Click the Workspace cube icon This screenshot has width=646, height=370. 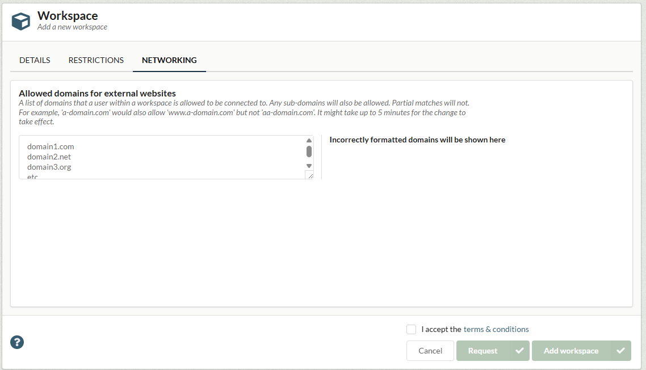(21, 21)
